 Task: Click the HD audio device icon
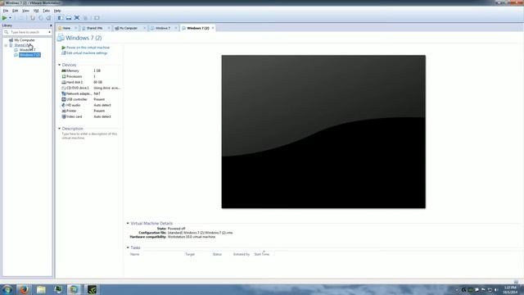[64, 105]
